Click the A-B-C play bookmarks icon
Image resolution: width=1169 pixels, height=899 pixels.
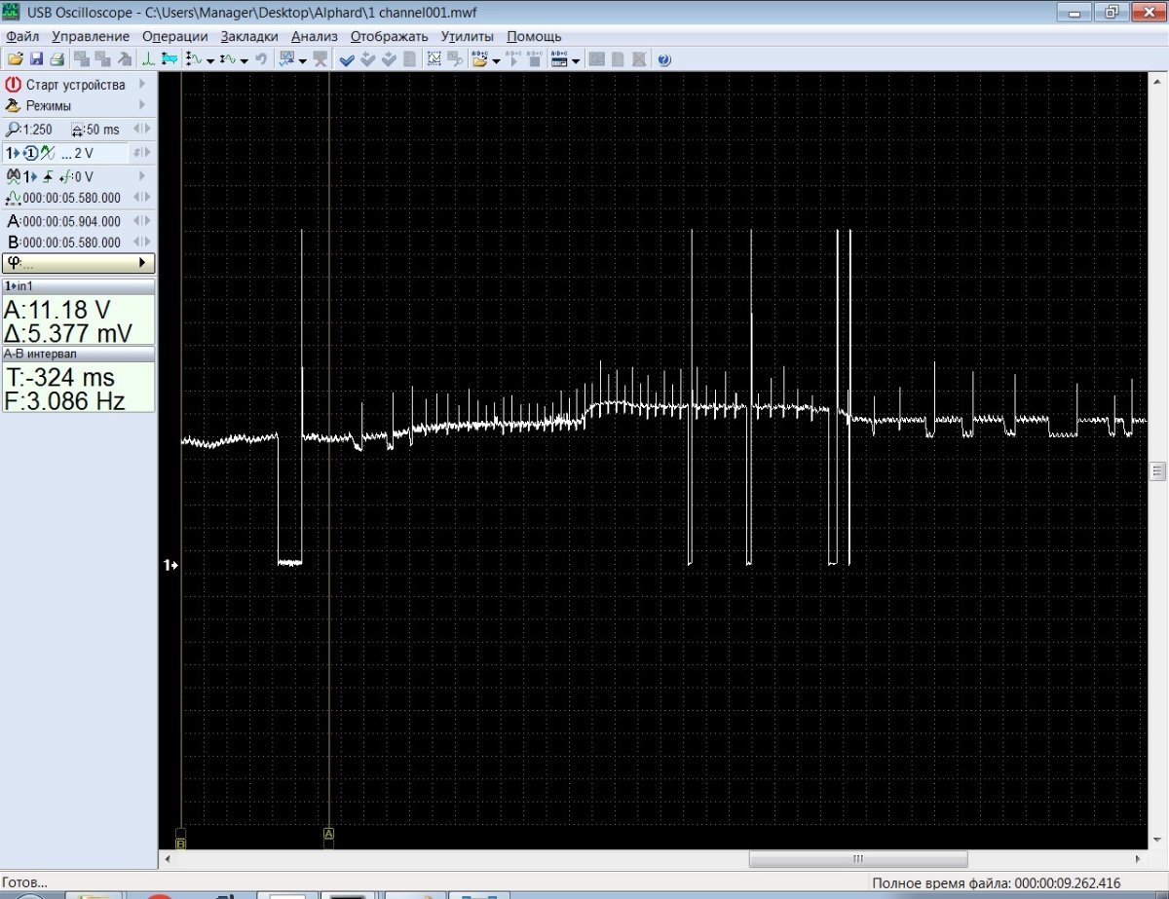tap(513, 59)
